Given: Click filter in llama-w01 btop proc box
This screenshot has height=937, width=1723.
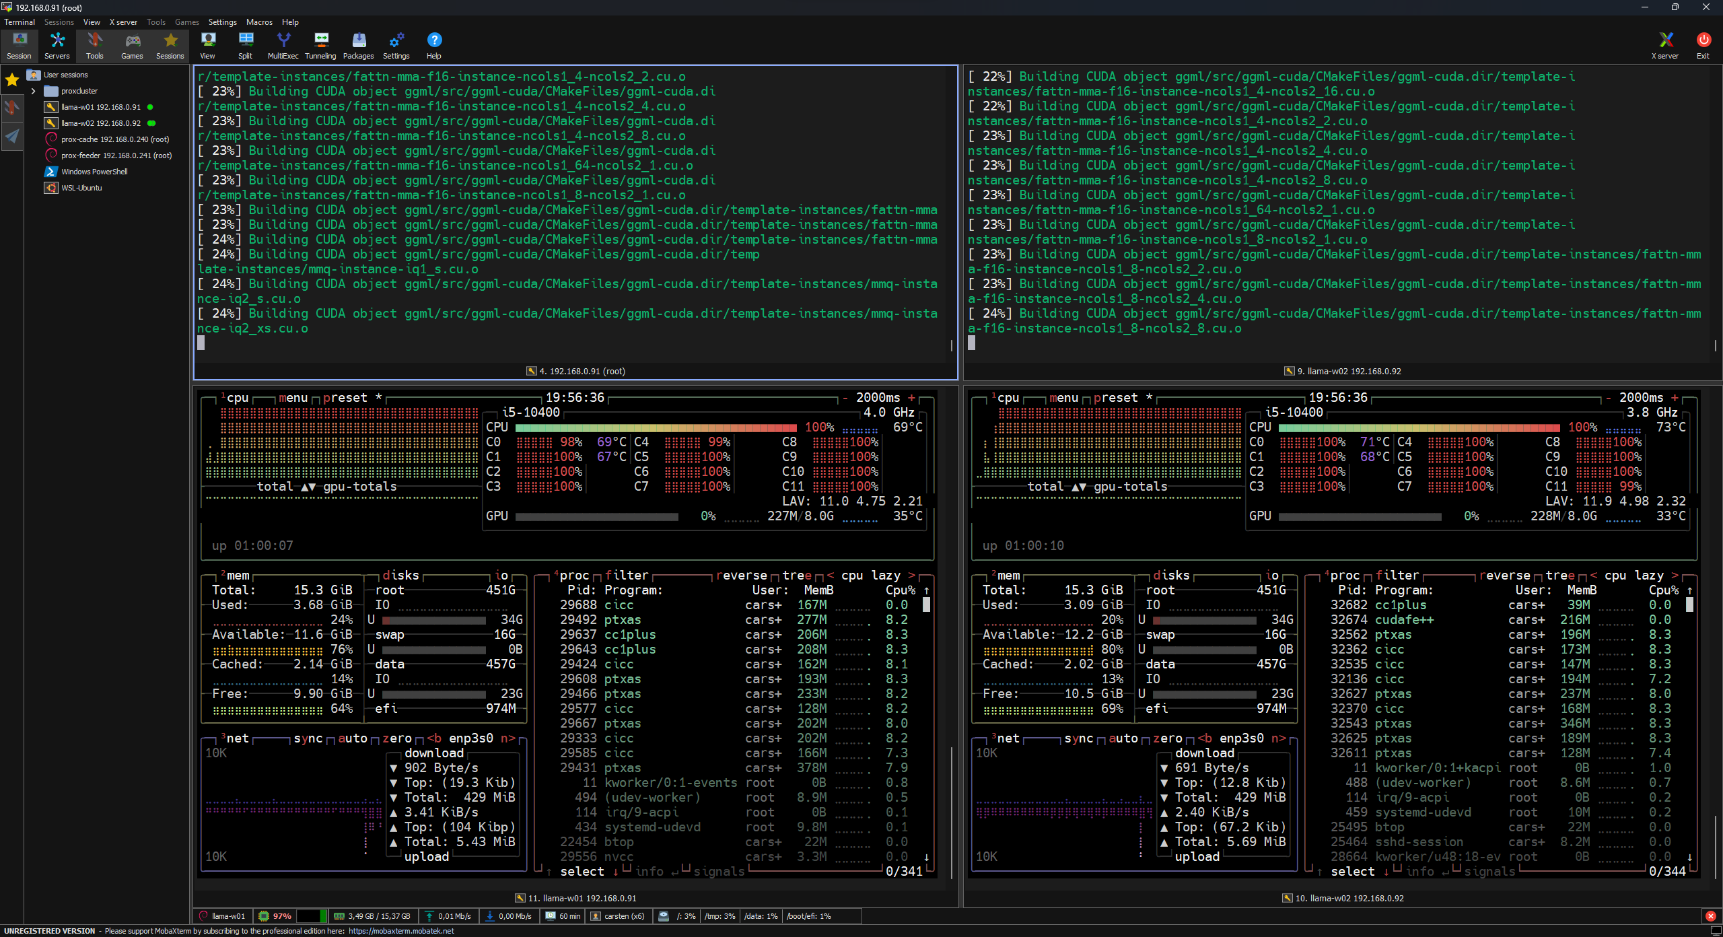Looking at the screenshot, I should pyautogui.click(x=627, y=576).
